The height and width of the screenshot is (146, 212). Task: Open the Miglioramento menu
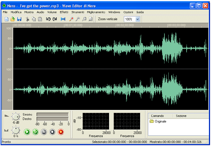point(96,12)
